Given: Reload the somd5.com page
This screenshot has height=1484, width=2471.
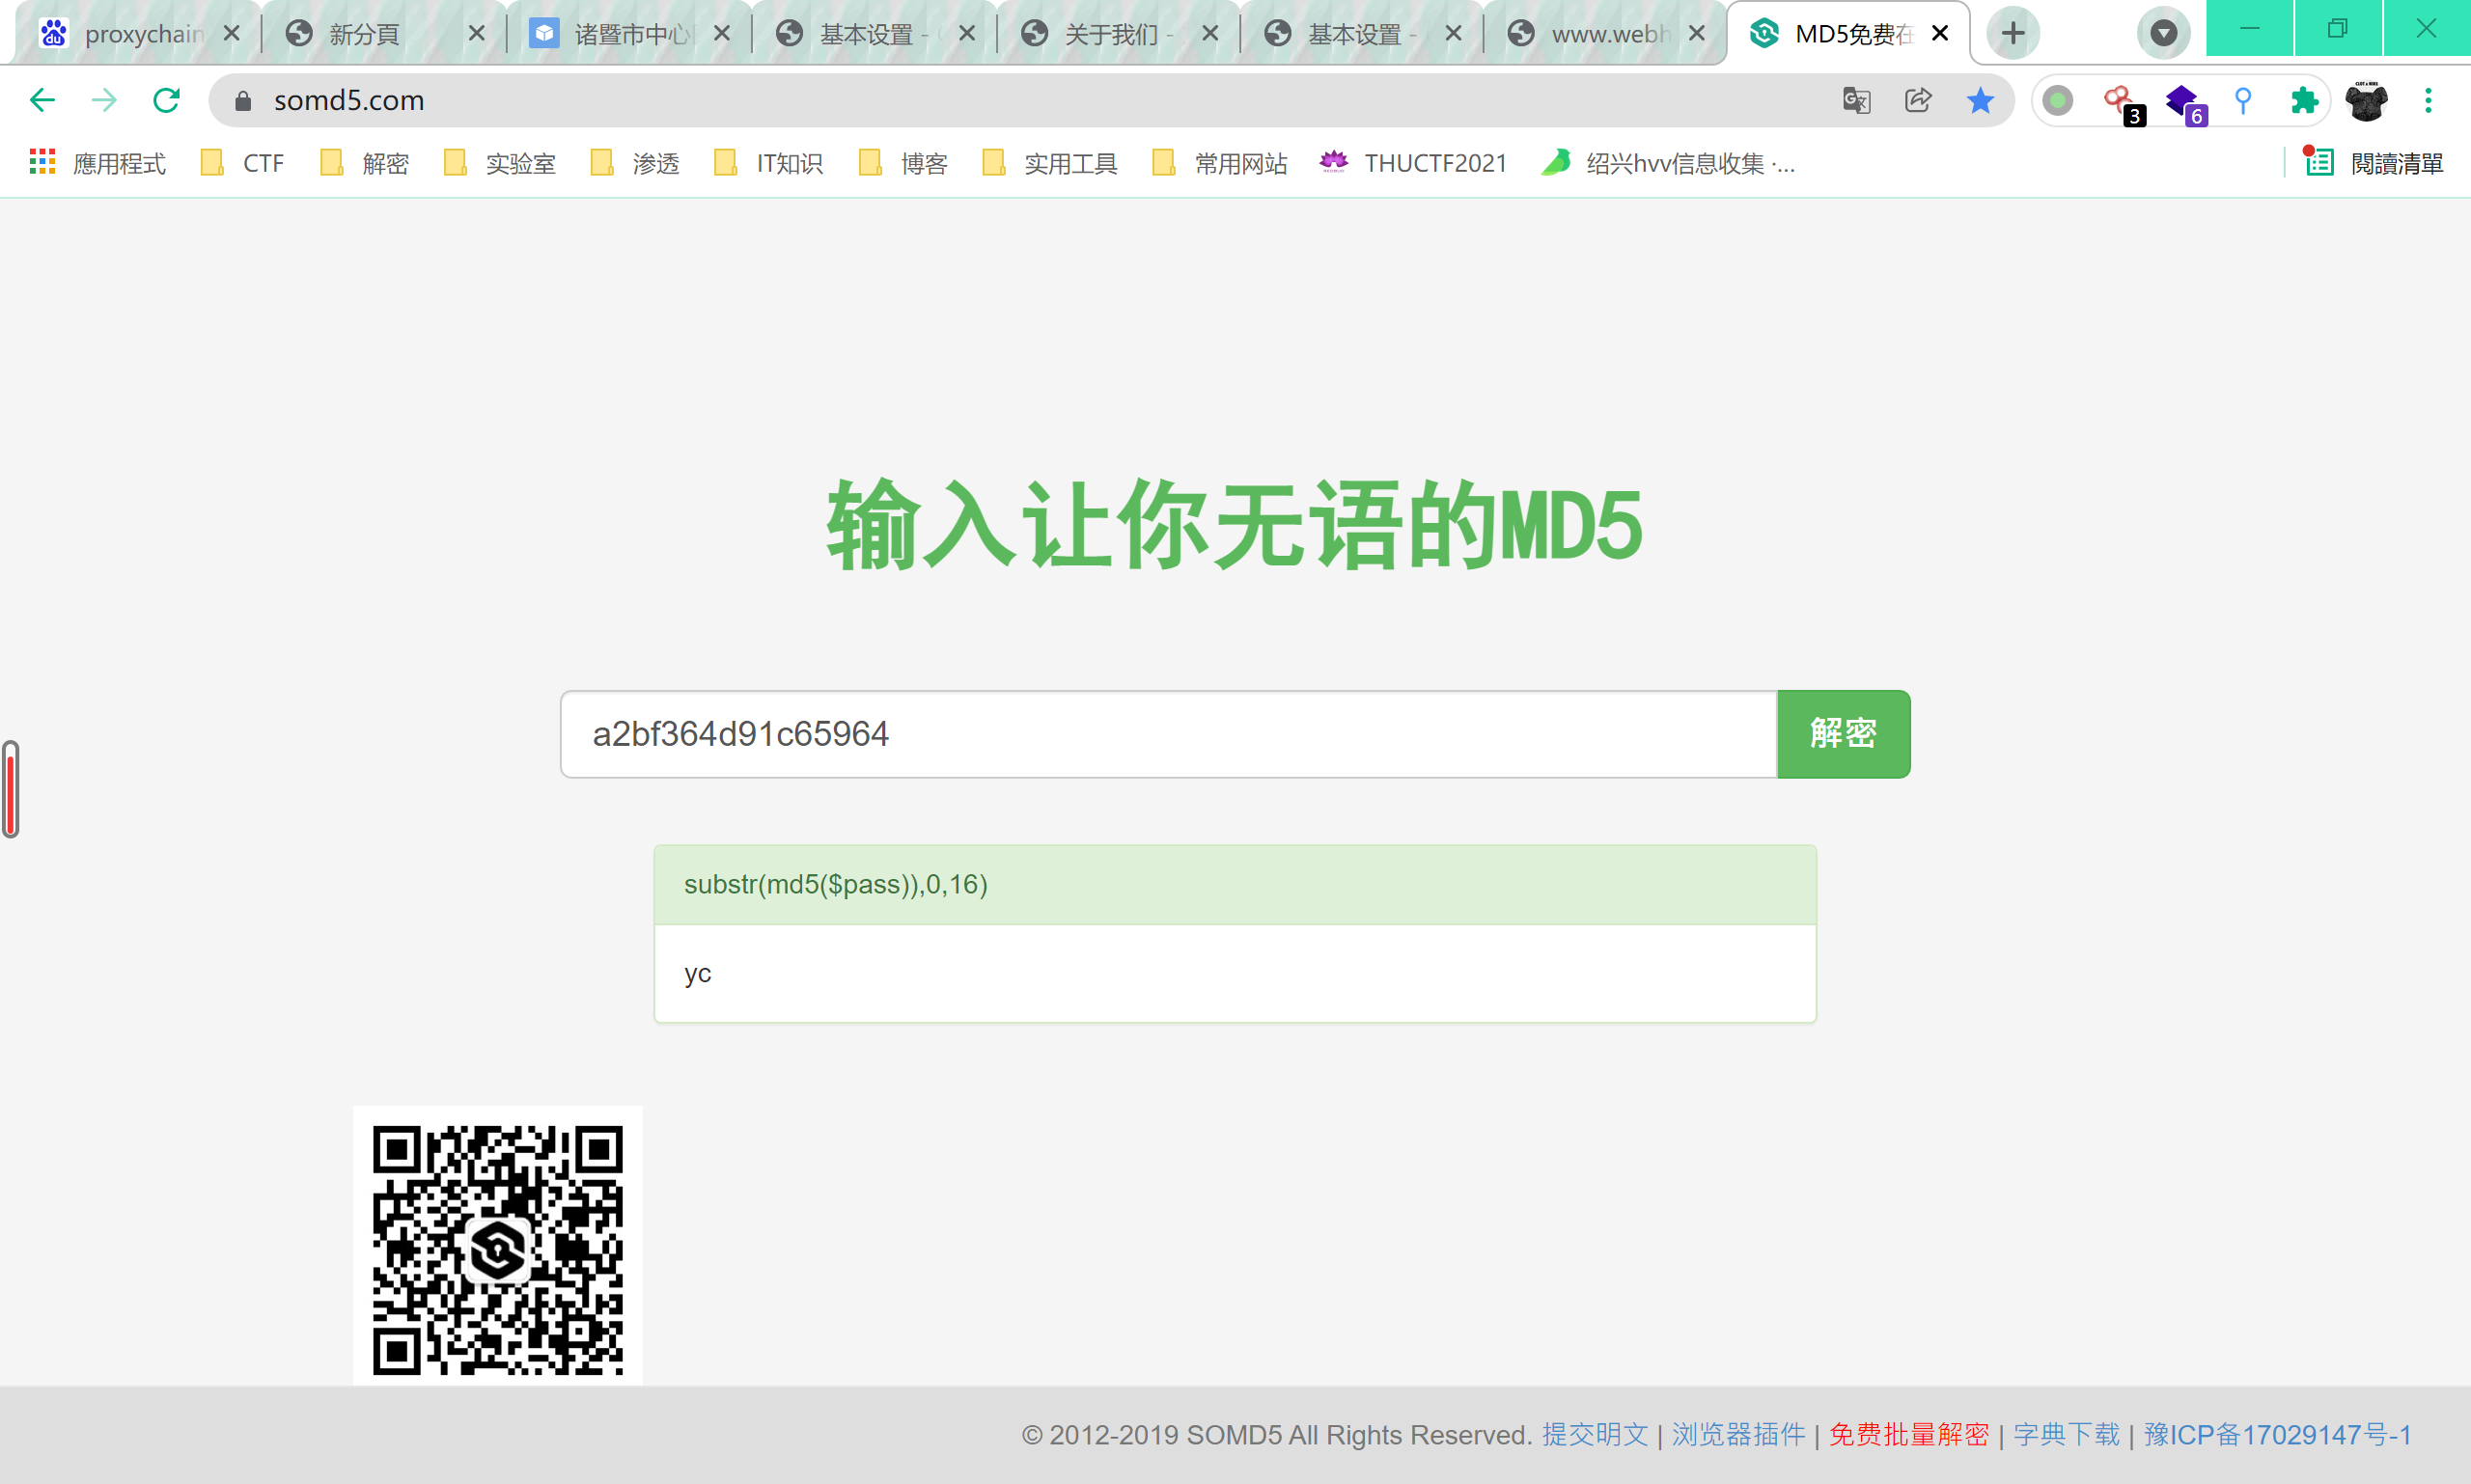Looking at the screenshot, I should [166, 100].
